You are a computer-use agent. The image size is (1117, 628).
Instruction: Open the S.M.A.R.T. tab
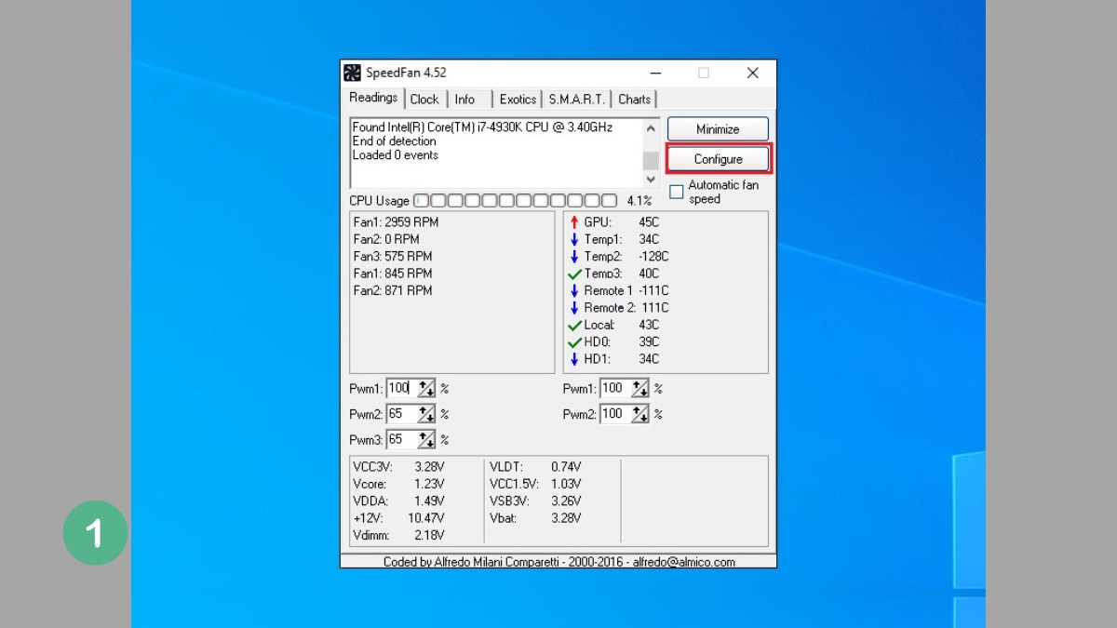tap(577, 100)
